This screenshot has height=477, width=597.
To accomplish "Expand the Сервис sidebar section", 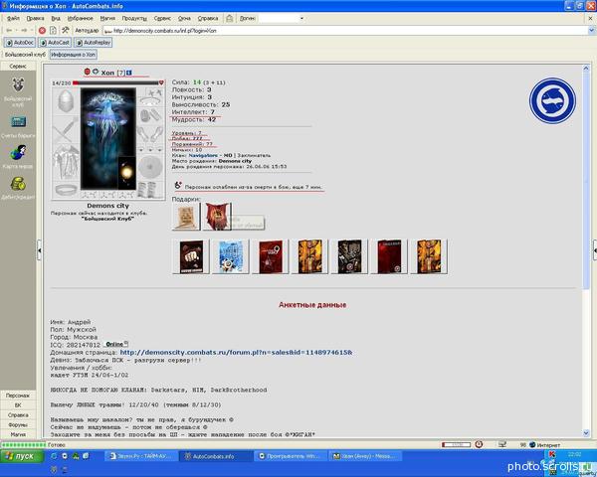I will (18, 67).
